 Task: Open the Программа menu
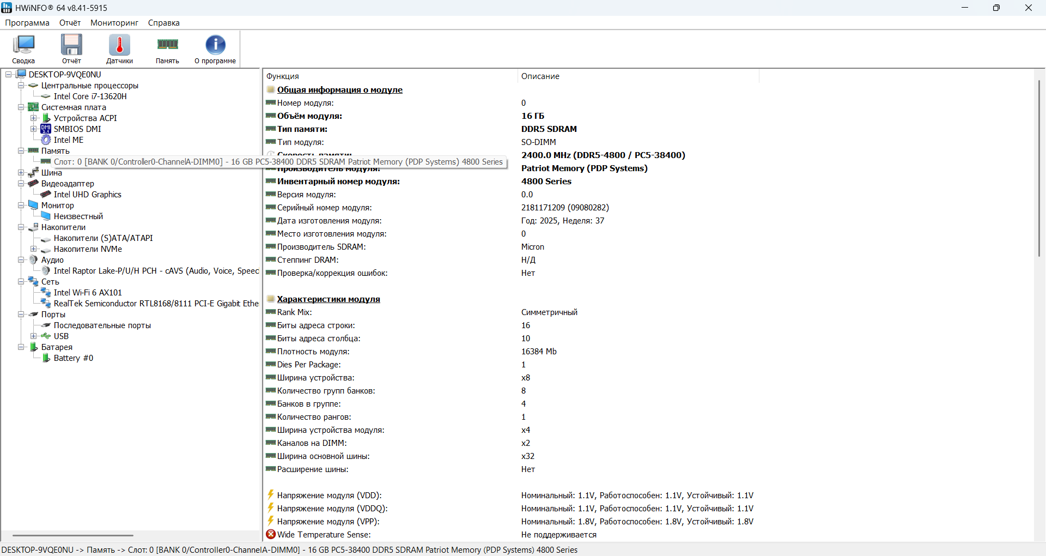coord(27,23)
